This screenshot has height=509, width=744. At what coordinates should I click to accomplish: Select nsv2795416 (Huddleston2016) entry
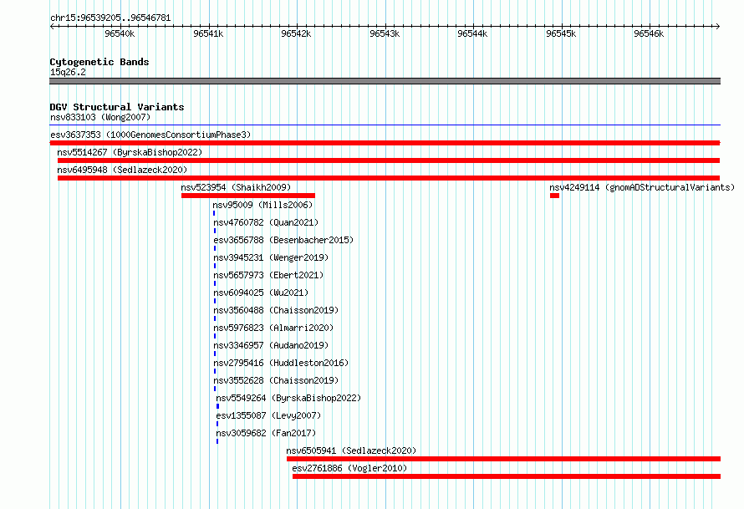point(281,363)
